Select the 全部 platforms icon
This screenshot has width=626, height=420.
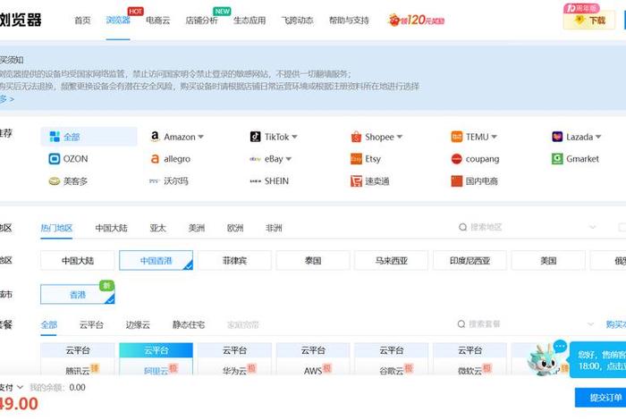tap(55, 137)
